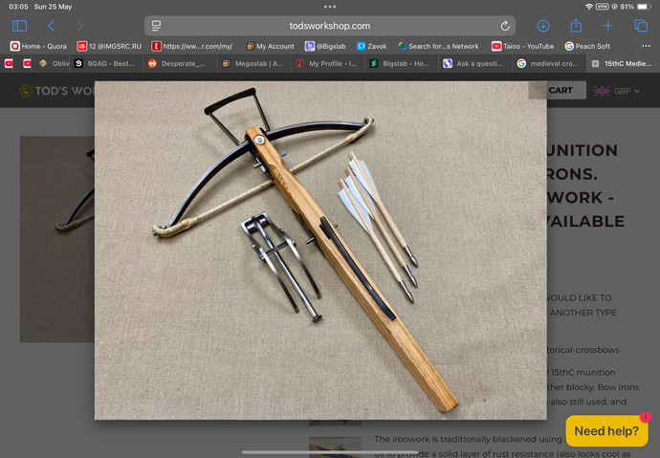
Task: Open the 12 @iMGSRC.RU bookmark
Action: point(109,46)
